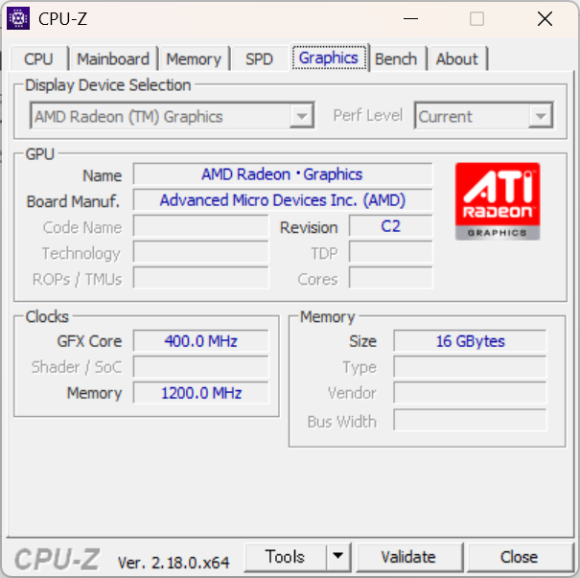Open the CPU tab
Viewport: 580px width, 578px height.
[x=38, y=59]
